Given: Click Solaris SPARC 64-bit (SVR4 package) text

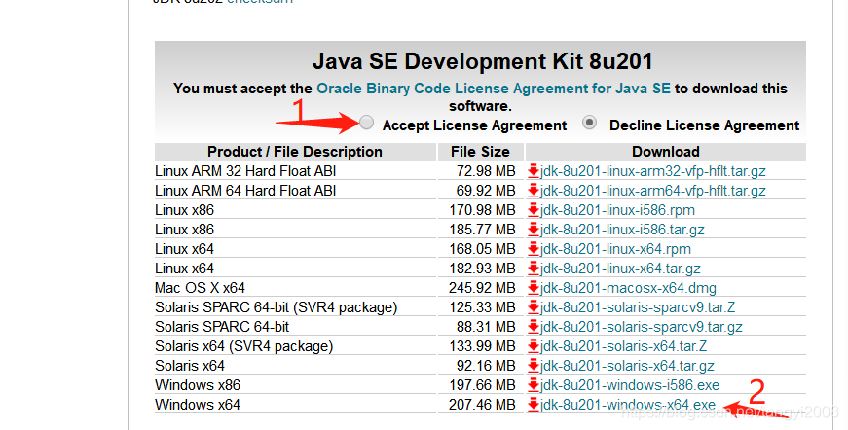Looking at the screenshot, I should coord(277,307).
